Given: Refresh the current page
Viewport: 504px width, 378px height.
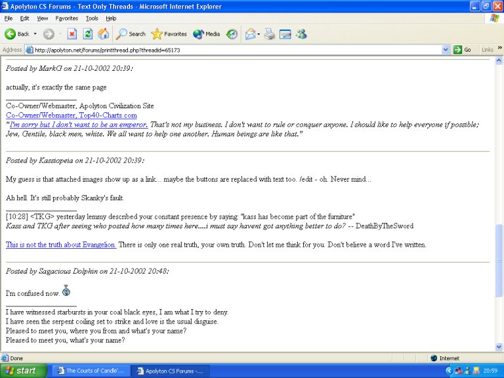Looking at the screenshot, I should coord(88,34).
